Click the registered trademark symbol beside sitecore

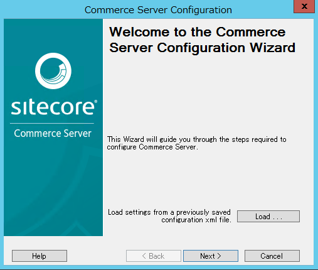click(95, 102)
